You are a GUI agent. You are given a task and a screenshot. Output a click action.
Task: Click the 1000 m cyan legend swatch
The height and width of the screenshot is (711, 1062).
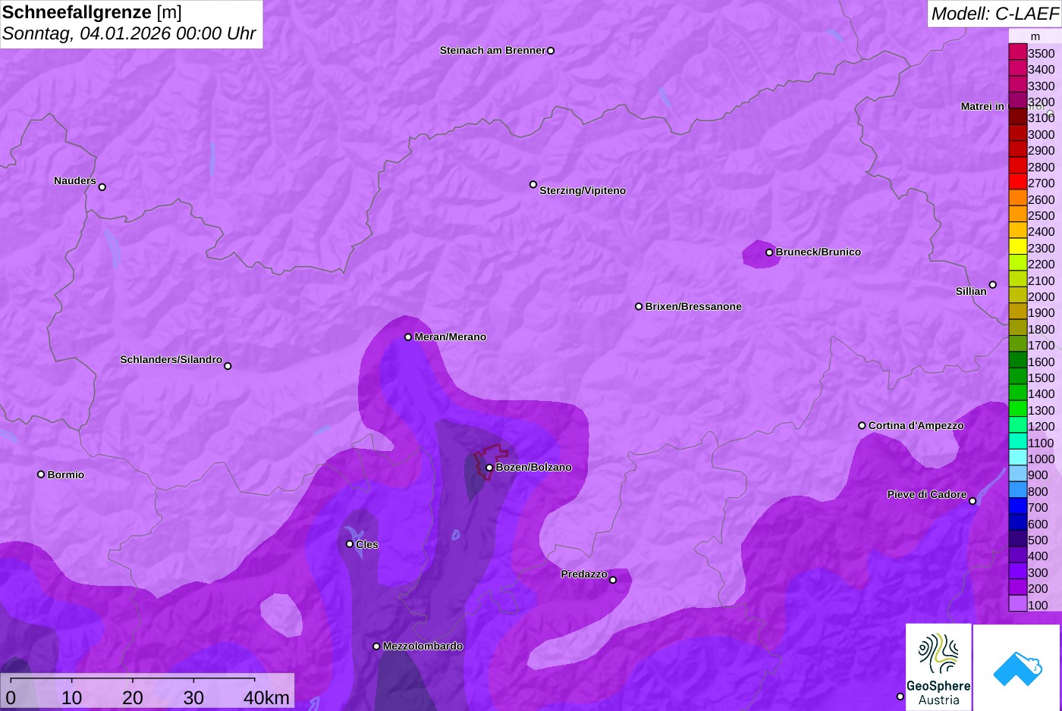[x=1017, y=458]
